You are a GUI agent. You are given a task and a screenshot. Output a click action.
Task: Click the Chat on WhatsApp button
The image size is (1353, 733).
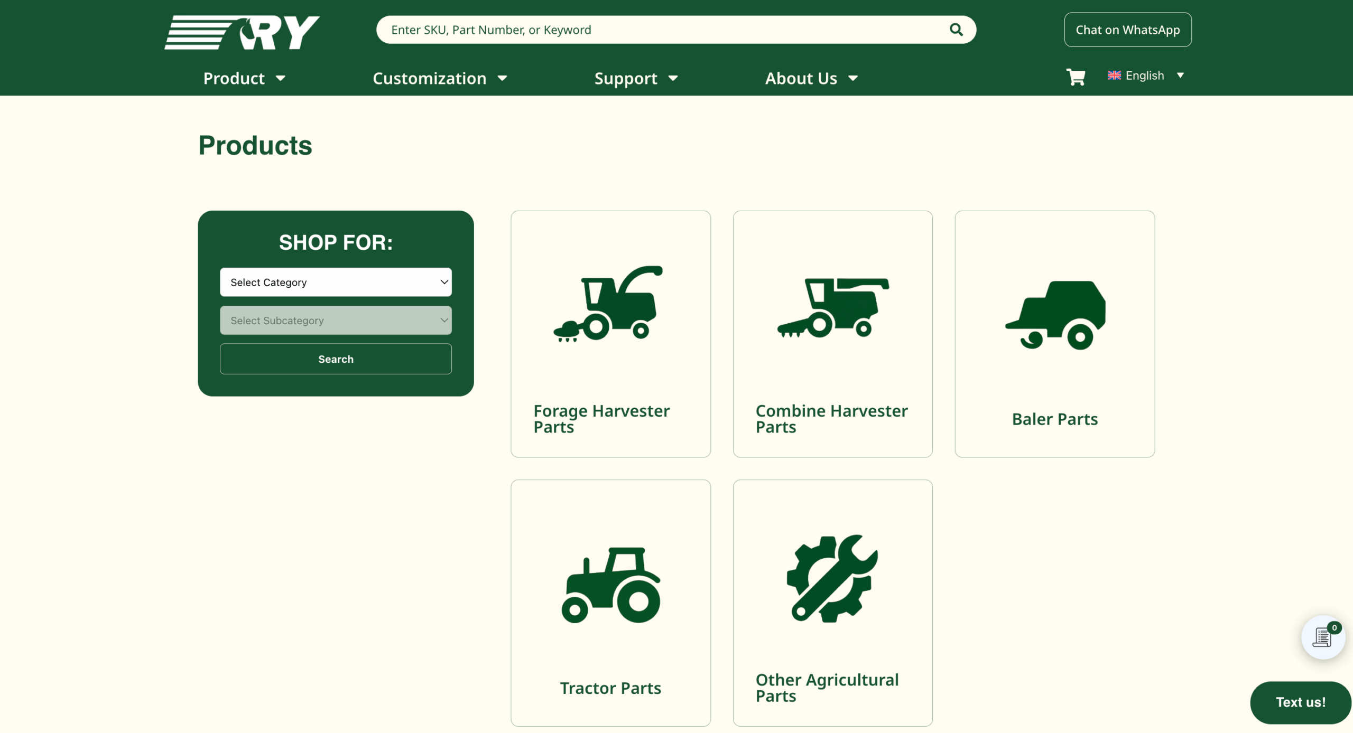click(x=1127, y=30)
